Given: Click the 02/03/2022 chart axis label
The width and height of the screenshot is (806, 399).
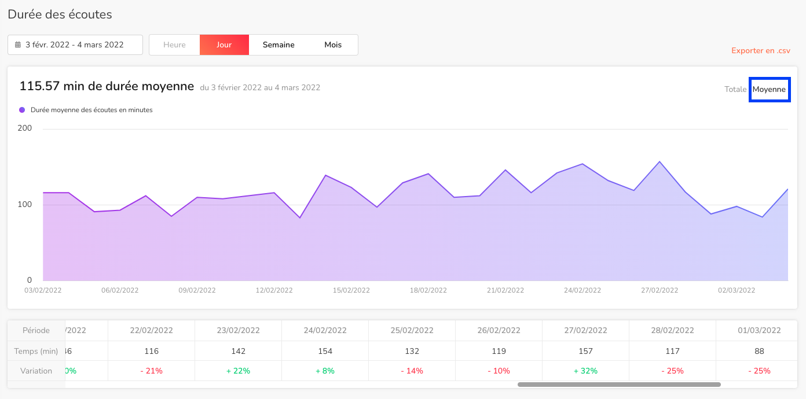Looking at the screenshot, I should coord(737,290).
